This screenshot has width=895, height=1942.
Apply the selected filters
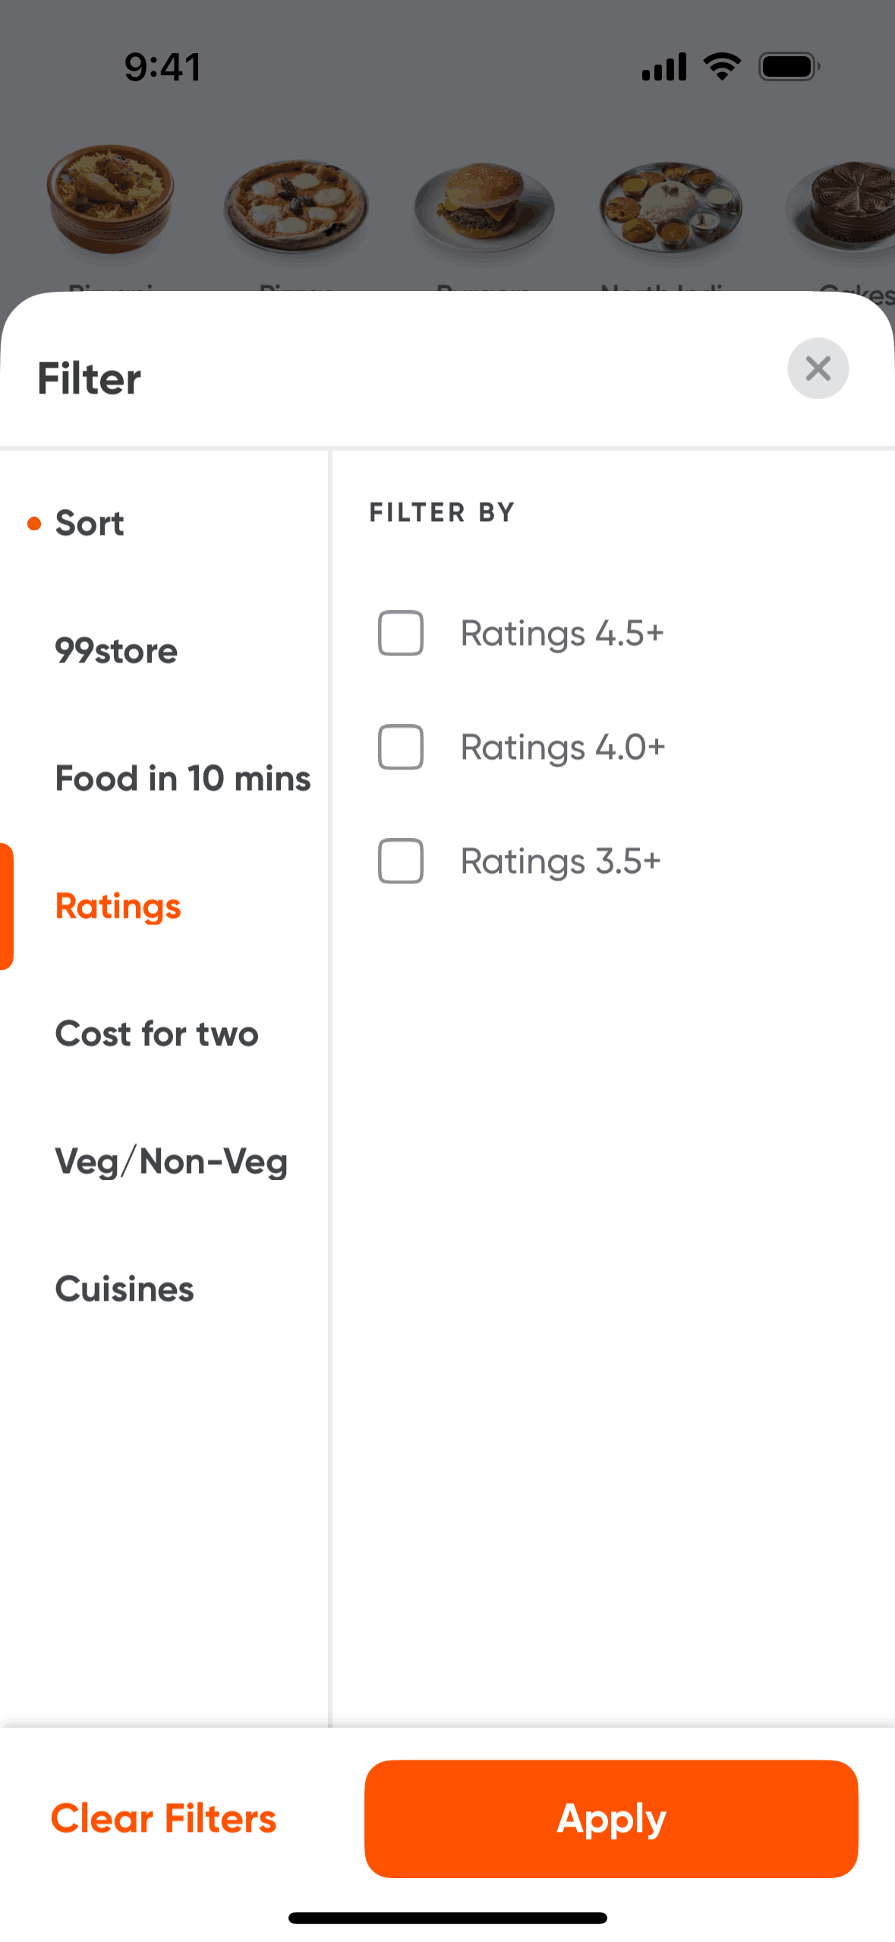611,1818
